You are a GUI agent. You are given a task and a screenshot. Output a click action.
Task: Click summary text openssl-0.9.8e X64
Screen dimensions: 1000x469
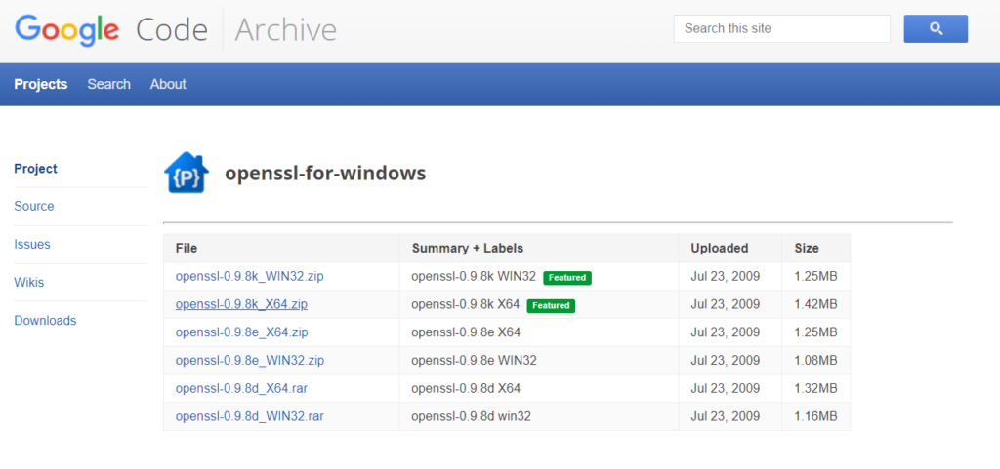pyautogui.click(x=466, y=332)
